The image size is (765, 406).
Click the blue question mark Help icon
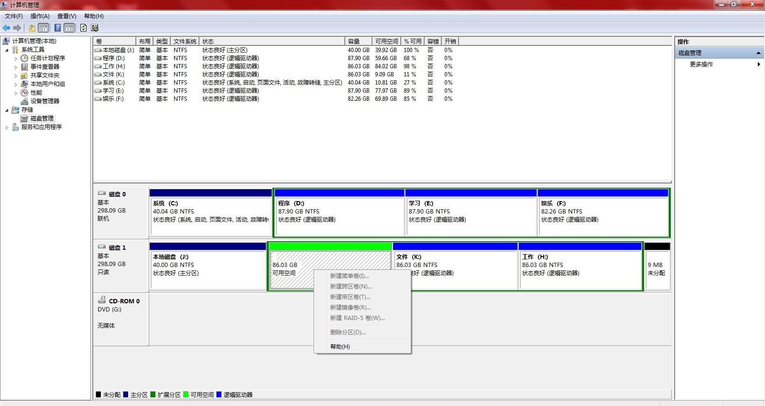(57, 28)
